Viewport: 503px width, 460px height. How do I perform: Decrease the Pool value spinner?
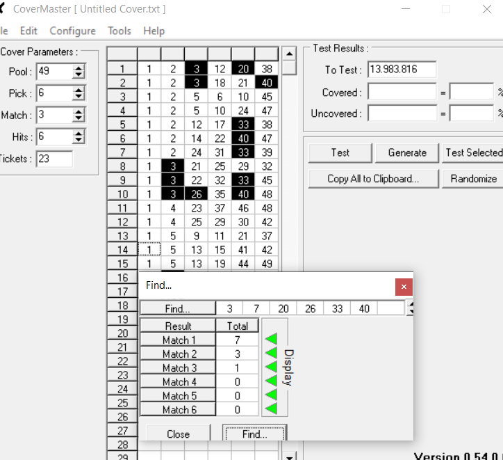(x=79, y=75)
